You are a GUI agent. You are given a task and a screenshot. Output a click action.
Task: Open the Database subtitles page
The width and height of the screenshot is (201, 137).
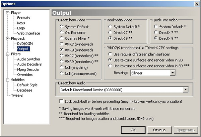(24, 90)
